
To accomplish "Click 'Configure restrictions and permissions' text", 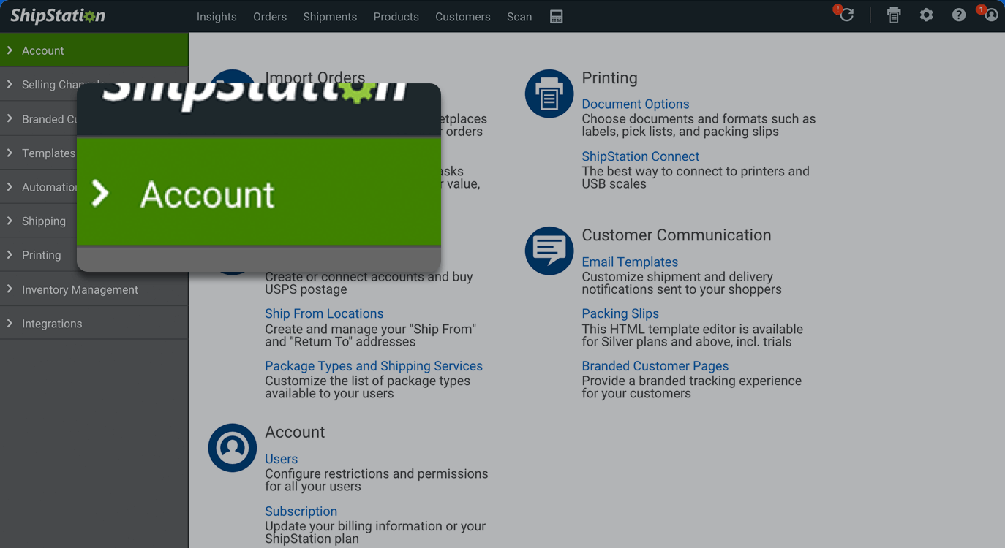I will pyautogui.click(x=377, y=474).
